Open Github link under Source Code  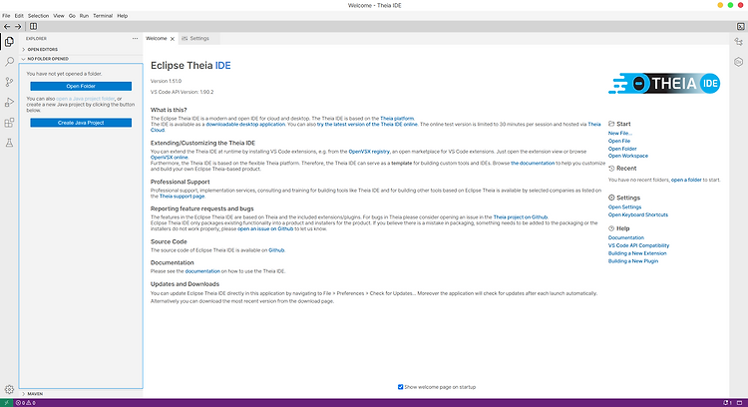276,250
